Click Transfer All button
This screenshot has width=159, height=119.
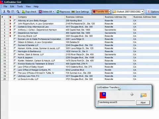[100, 12]
